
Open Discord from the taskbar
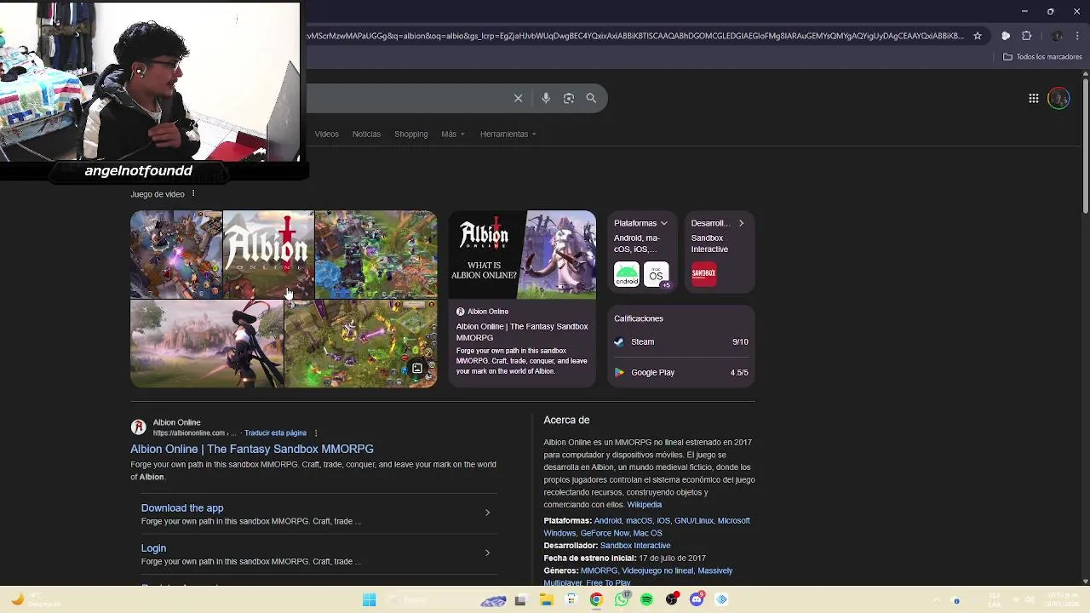(697, 600)
